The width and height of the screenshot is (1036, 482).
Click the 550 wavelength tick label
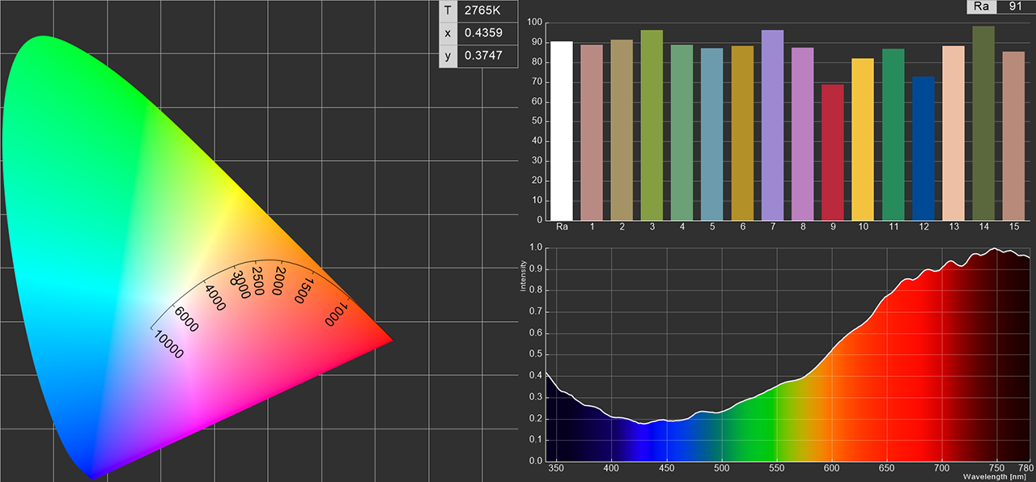point(777,468)
